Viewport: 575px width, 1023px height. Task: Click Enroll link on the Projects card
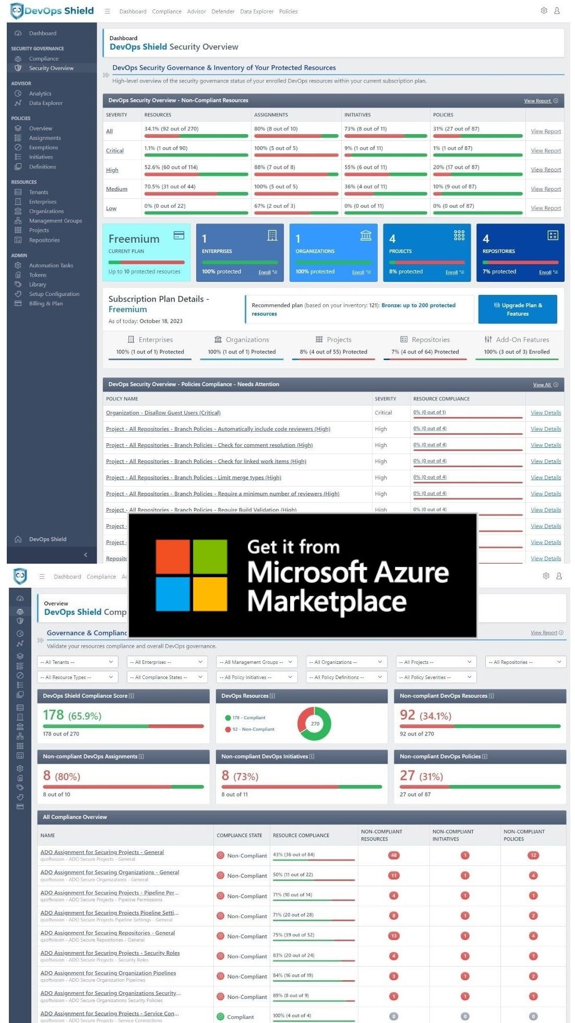[x=452, y=272]
